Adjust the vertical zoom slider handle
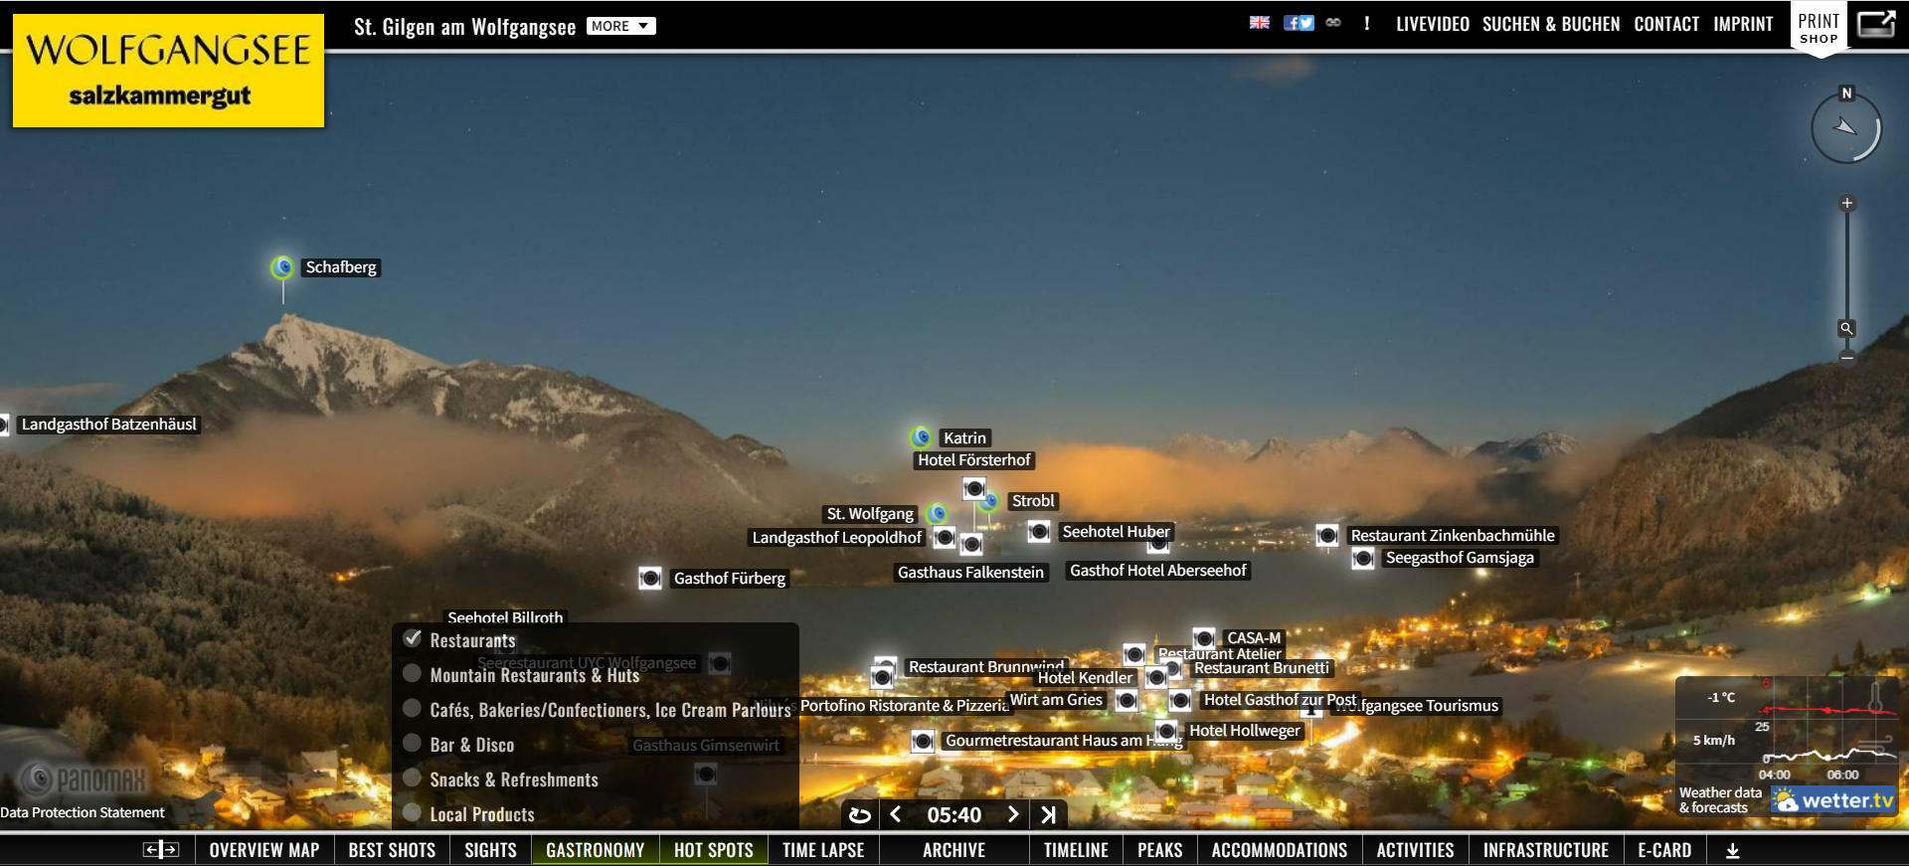This screenshot has width=1909, height=866. [1846, 328]
